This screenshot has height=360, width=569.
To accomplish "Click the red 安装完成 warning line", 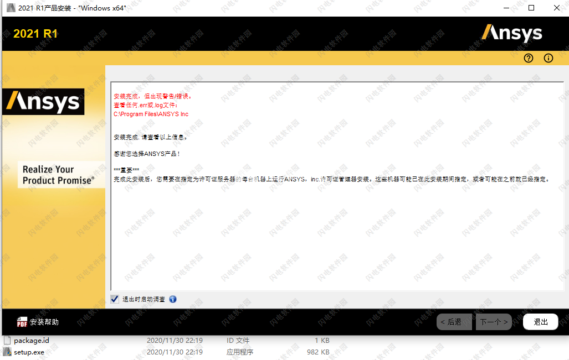I will tap(153, 96).
